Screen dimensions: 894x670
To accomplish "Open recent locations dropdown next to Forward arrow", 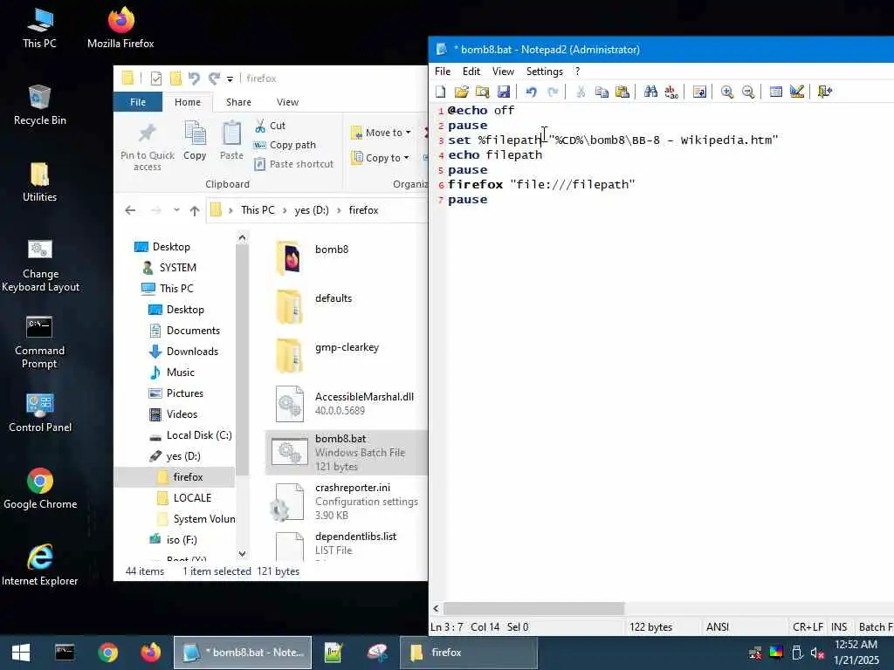I will pyautogui.click(x=176, y=210).
